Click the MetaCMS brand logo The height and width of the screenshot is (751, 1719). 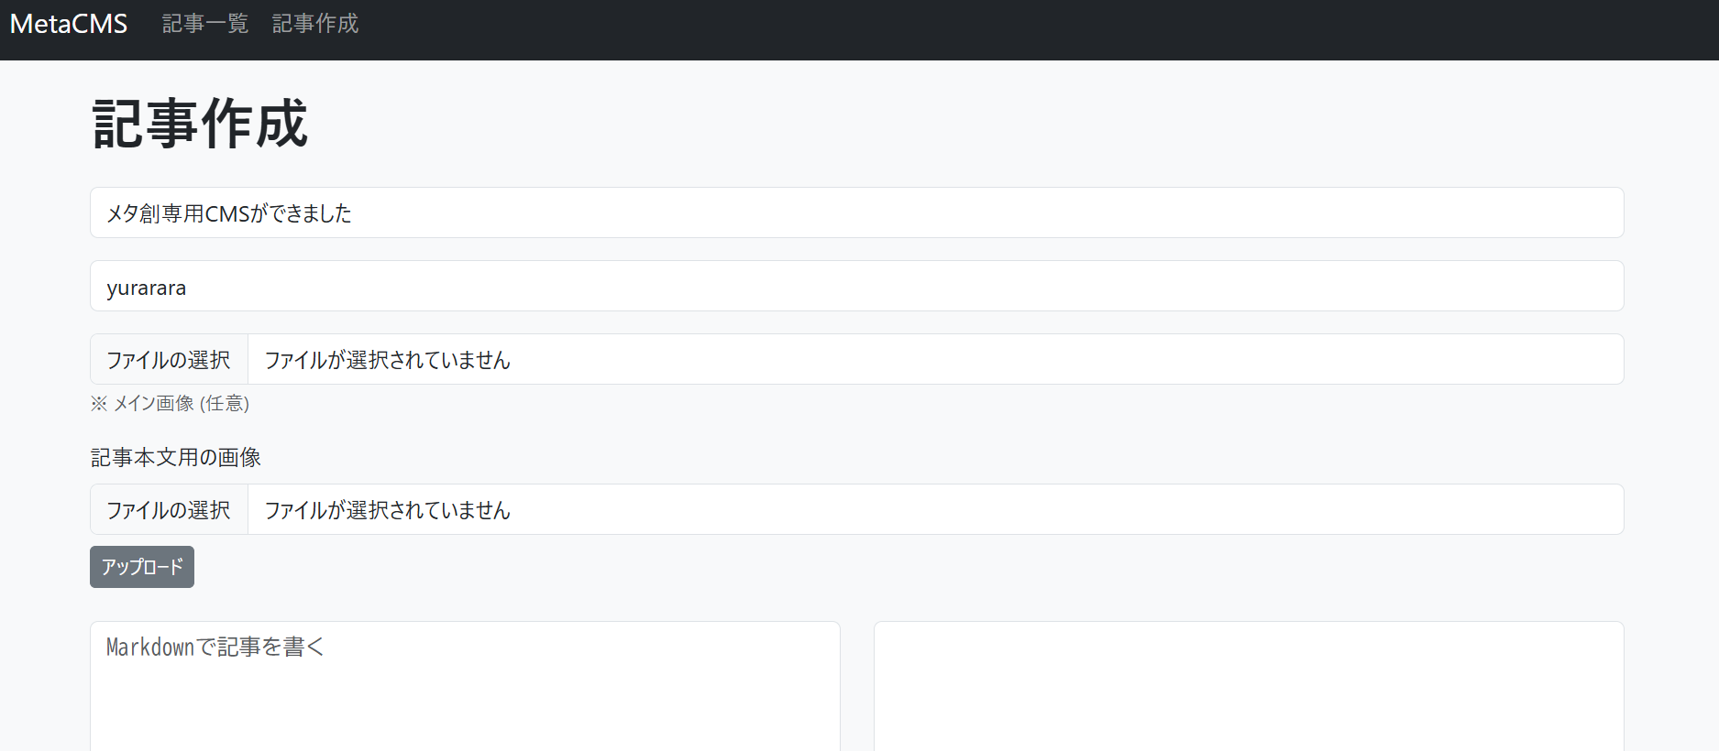pyautogui.click(x=69, y=24)
